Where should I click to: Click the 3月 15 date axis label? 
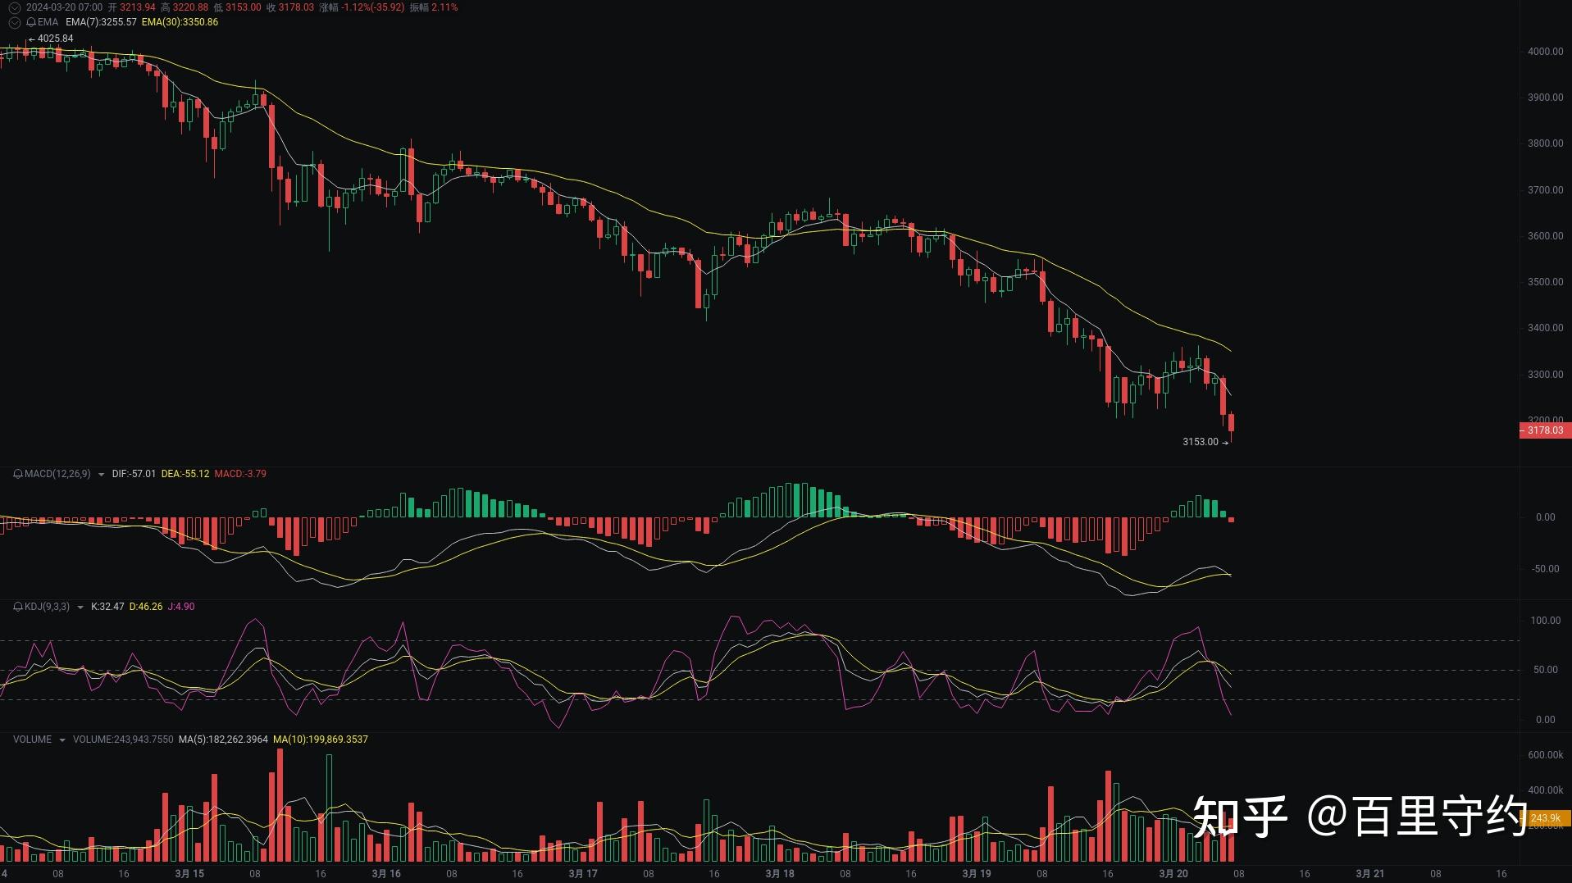[189, 874]
